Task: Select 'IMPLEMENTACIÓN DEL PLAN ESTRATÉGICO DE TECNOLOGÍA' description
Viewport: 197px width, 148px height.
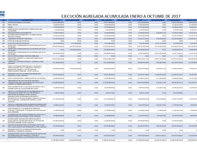Action: pyautogui.click(x=27, y=136)
